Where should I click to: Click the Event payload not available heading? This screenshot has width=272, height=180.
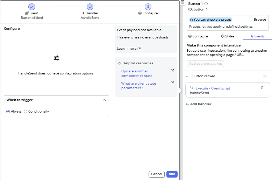[x=139, y=30]
